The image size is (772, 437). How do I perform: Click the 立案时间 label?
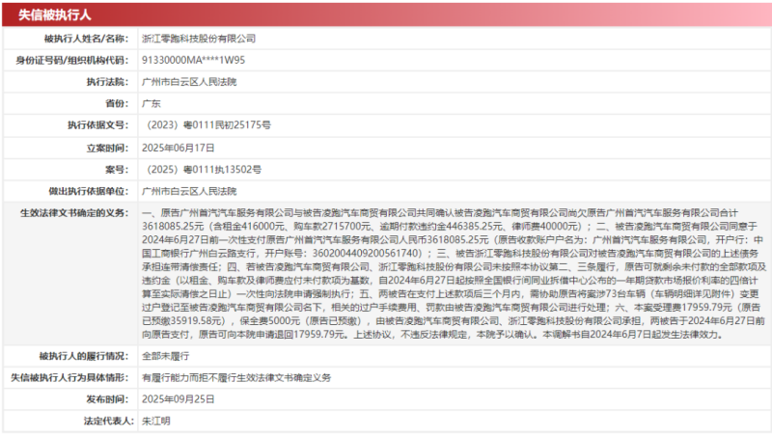tap(106, 148)
